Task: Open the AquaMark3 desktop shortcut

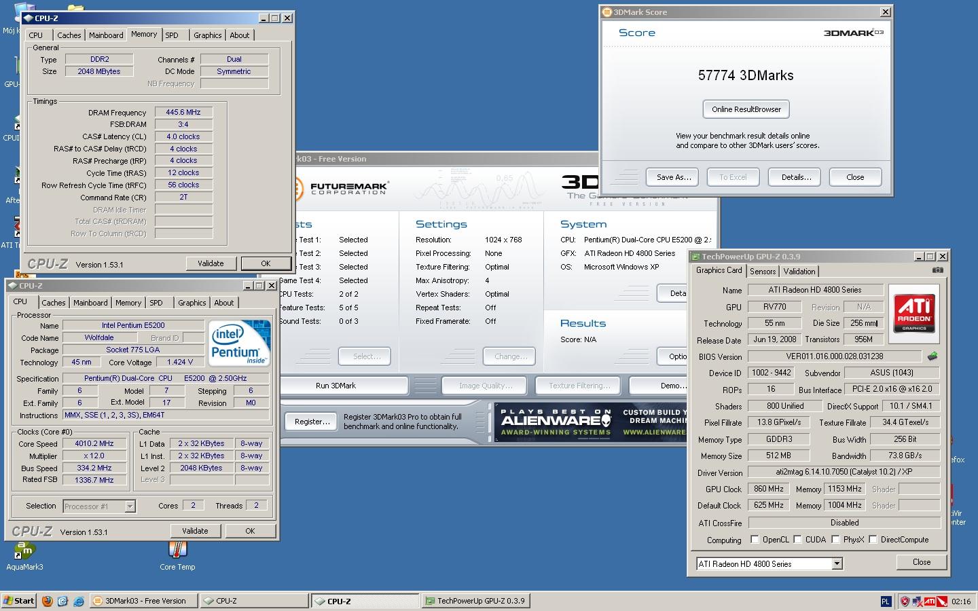Action: click(x=24, y=555)
